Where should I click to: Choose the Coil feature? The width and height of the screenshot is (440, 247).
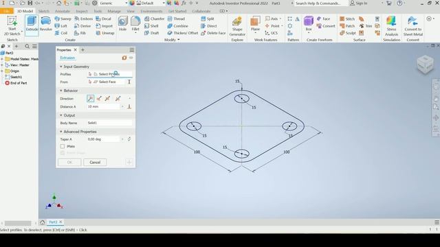coord(61,33)
